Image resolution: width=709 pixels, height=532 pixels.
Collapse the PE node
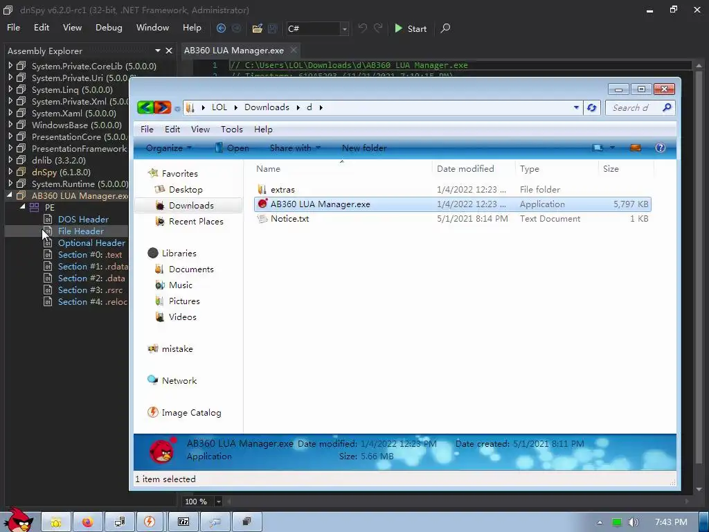point(22,206)
